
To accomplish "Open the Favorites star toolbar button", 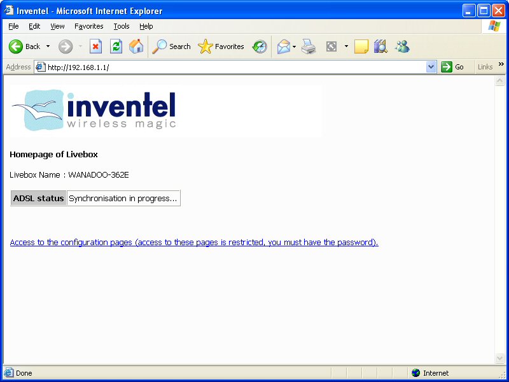I will (x=221, y=46).
